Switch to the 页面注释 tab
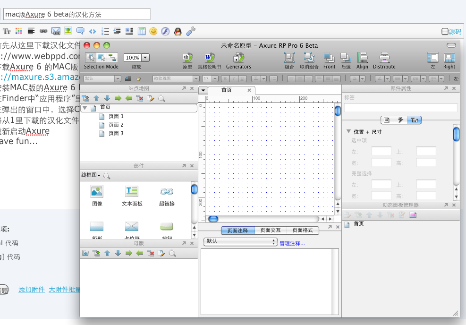The width and height of the screenshot is (466, 325). point(237,231)
